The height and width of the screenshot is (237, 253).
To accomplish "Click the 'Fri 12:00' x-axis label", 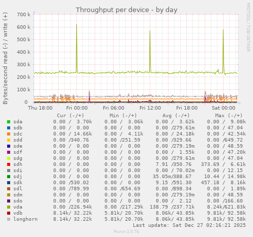I will [x=150, y=108].
